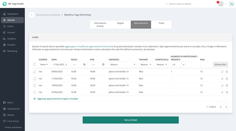
Task: Open the Trainer filter dropdown
Action: (146, 65)
